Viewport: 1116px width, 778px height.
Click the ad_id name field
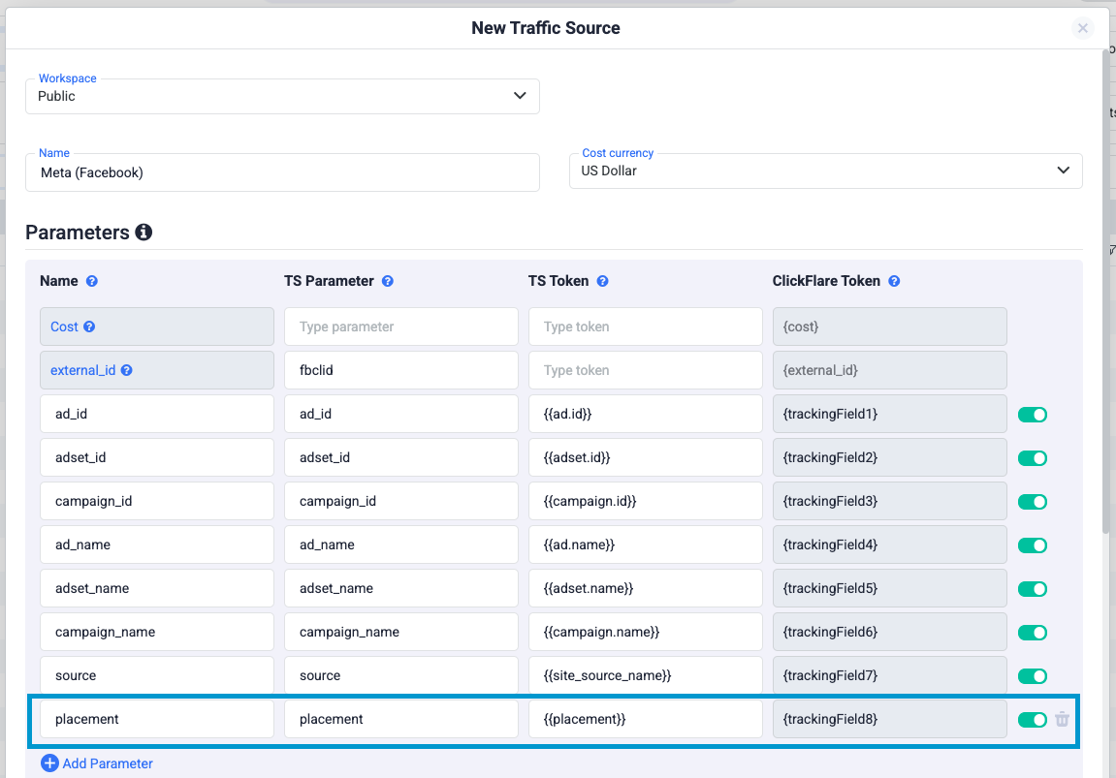click(156, 414)
